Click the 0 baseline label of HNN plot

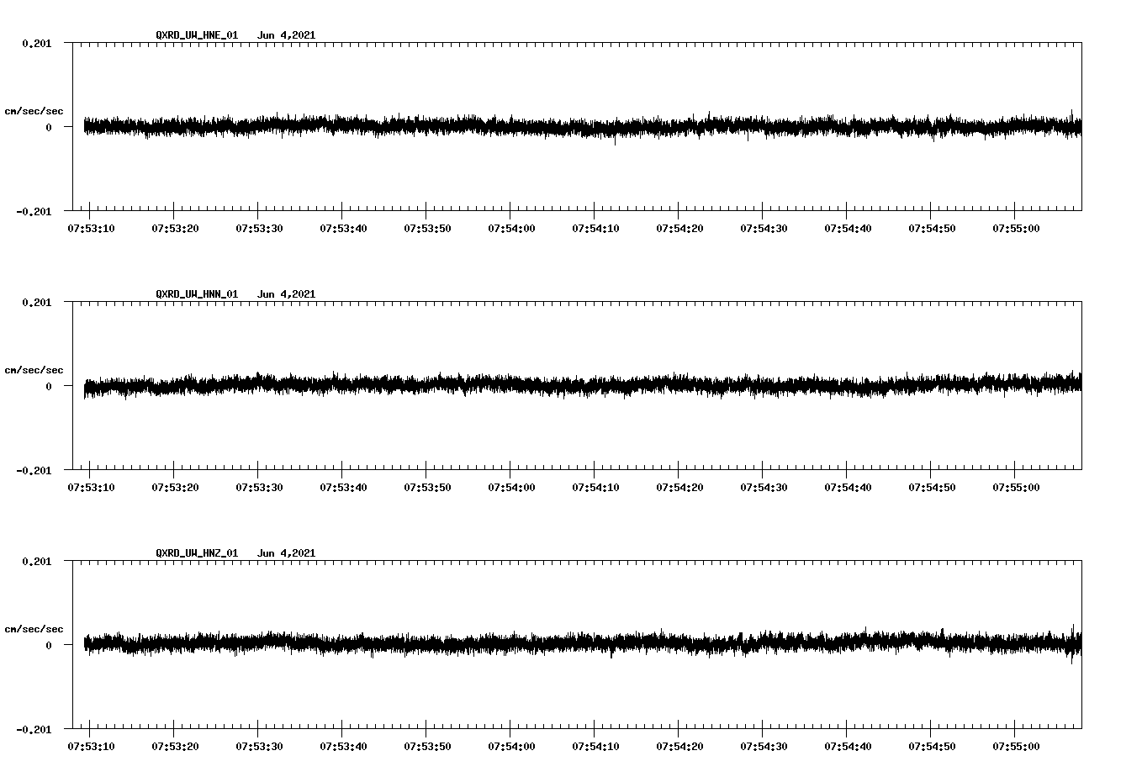coord(49,386)
